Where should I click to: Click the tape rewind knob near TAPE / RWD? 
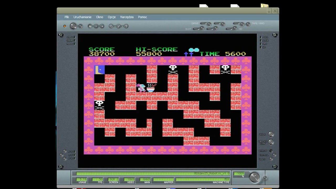248,24
